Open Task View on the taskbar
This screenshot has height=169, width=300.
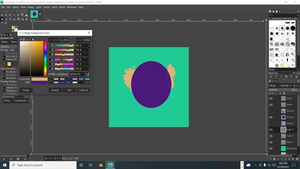(90, 165)
